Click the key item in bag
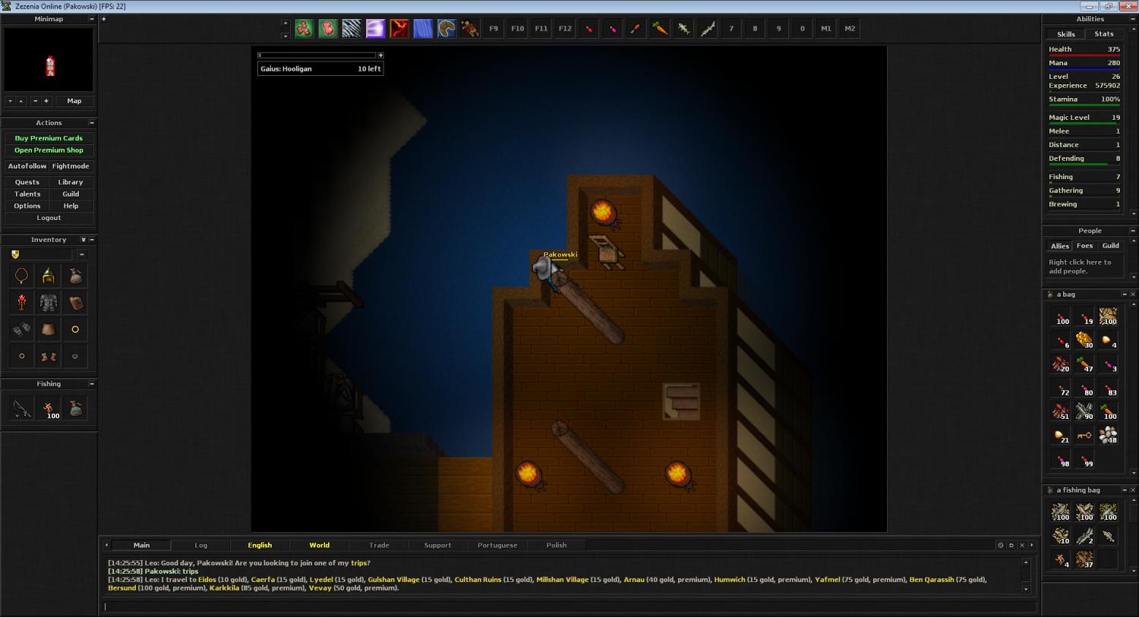Viewport: 1139px width, 617px height. (1084, 436)
